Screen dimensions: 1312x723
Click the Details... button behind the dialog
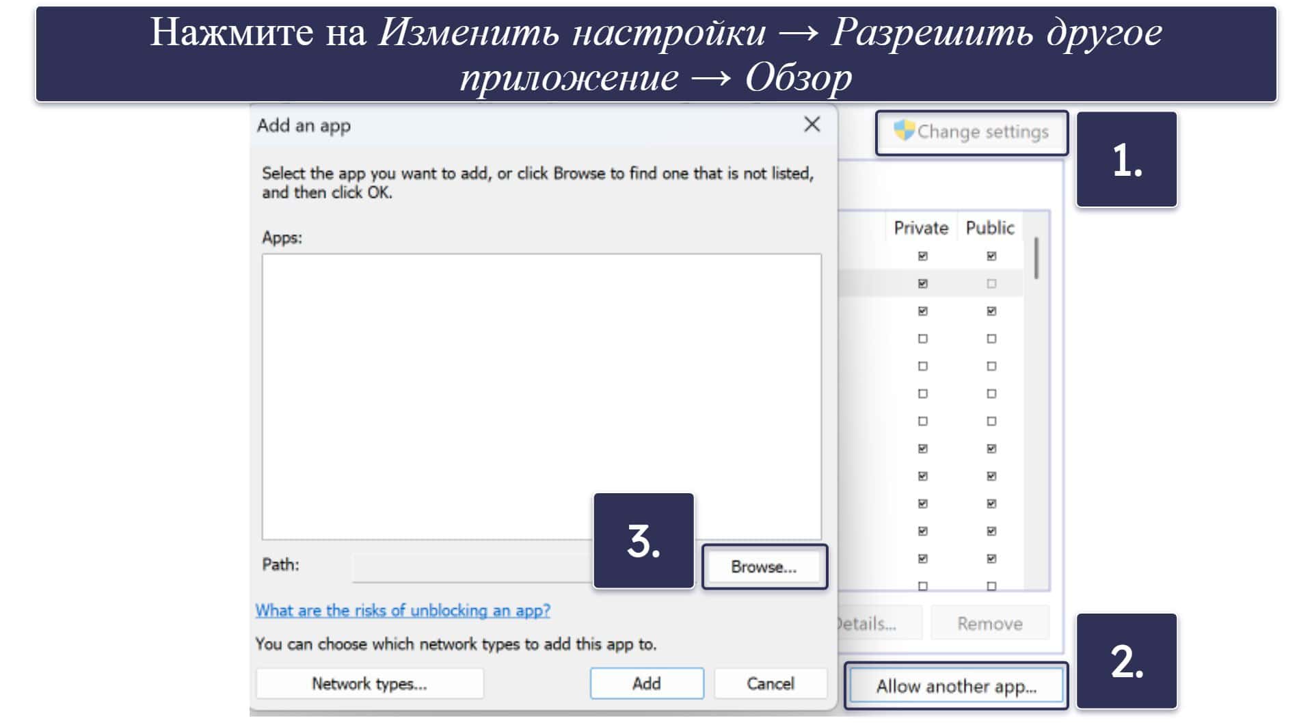[879, 623]
